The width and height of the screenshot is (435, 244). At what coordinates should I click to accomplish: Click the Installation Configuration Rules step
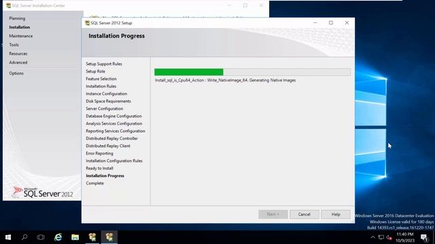pyautogui.click(x=114, y=161)
